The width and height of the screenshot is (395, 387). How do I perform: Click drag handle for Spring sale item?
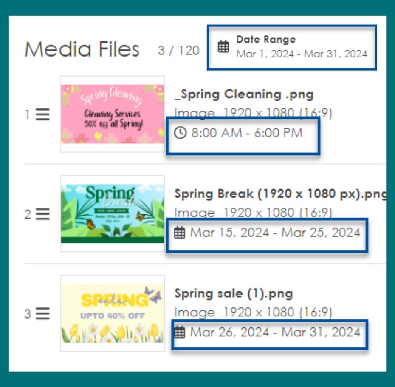(x=42, y=314)
